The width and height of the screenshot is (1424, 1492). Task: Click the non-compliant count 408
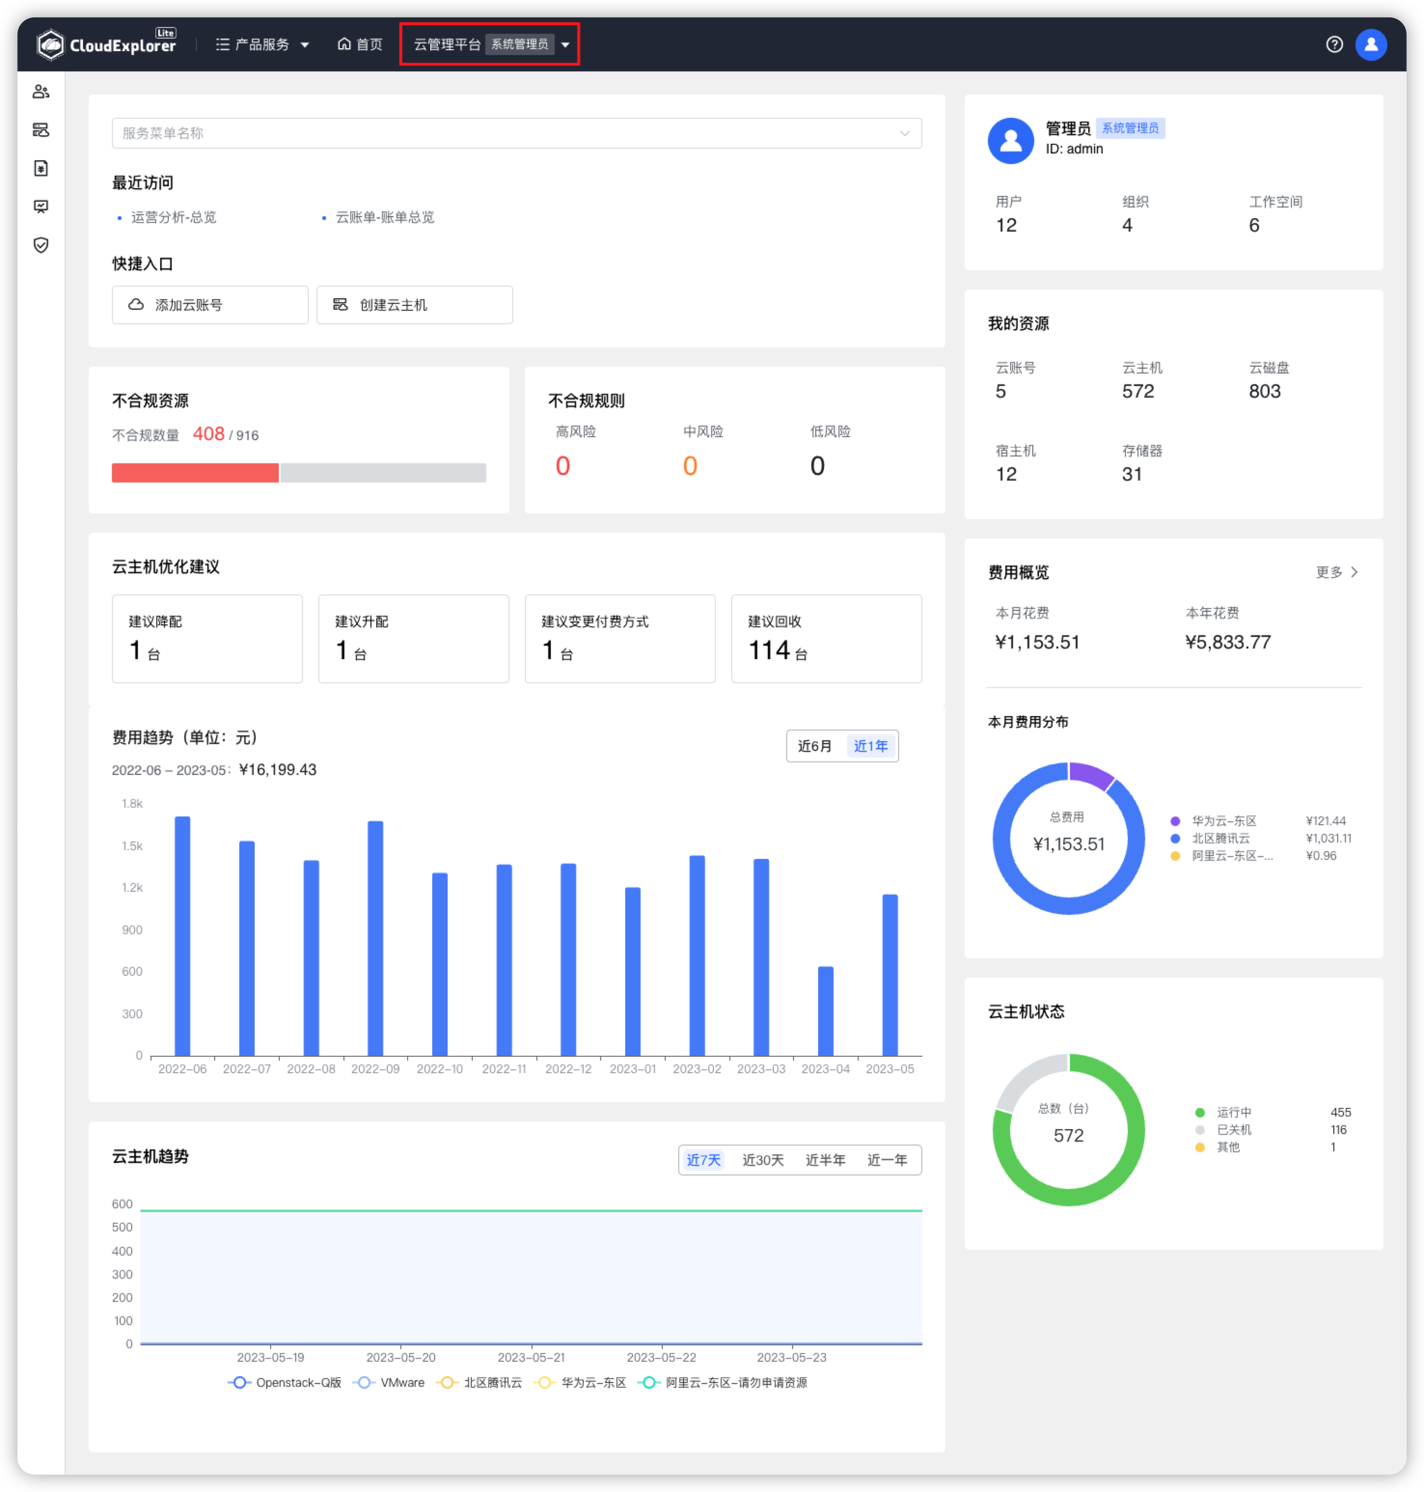pyautogui.click(x=209, y=433)
